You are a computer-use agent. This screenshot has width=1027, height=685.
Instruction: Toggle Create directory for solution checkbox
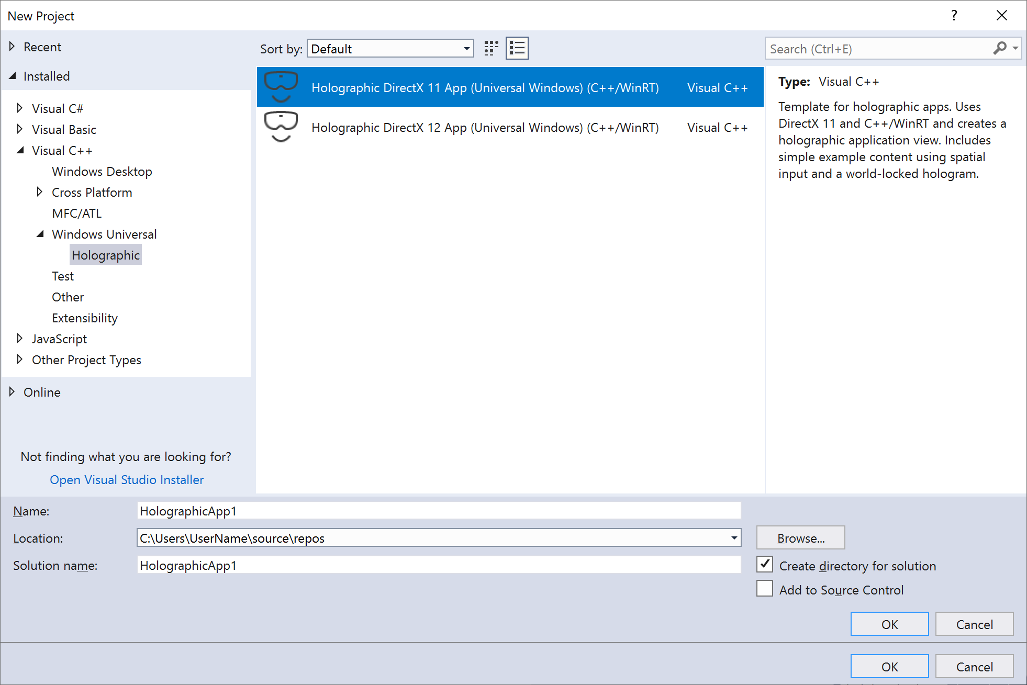[x=766, y=566]
